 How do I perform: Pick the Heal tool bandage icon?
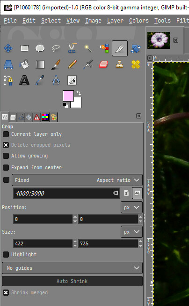click(136, 64)
